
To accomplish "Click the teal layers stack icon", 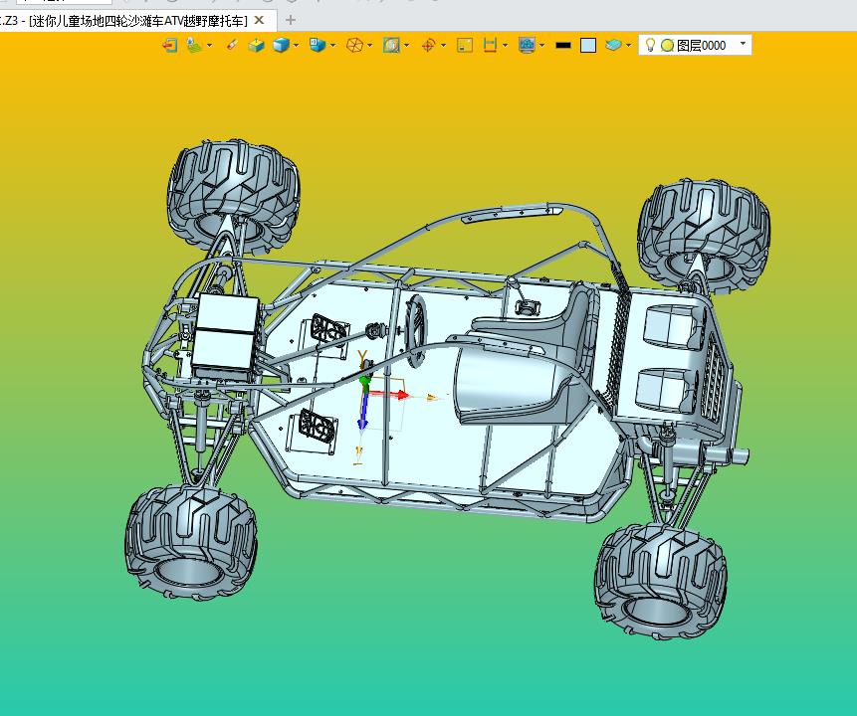I will [613, 45].
